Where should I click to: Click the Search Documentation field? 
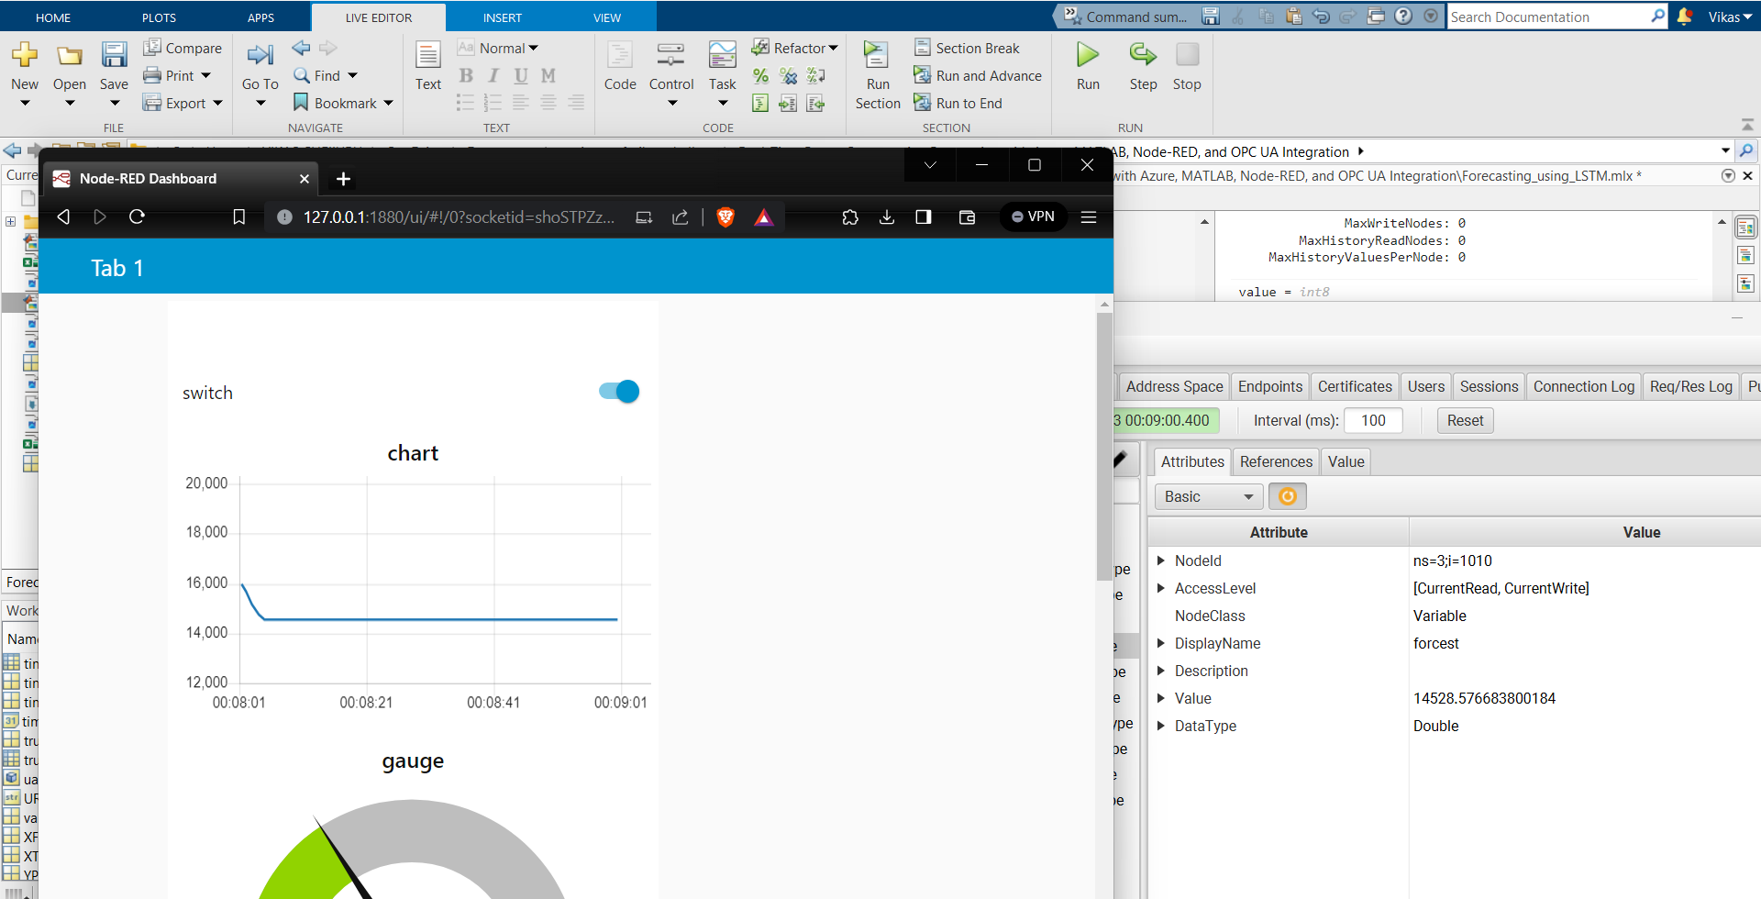point(1549,17)
